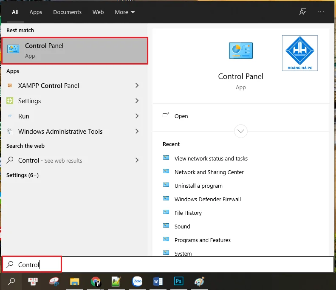Select Control - See web results
The width and height of the screenshot is (336, 290).
pos(73,160)
